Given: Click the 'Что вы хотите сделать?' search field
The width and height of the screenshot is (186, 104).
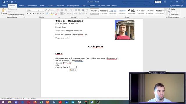Looking at the screenshot, I should click(108, 6).
